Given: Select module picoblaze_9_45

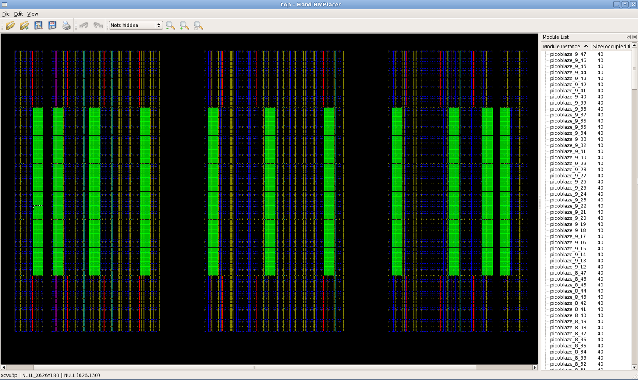Looking at the screenshot, I should 568,66.
